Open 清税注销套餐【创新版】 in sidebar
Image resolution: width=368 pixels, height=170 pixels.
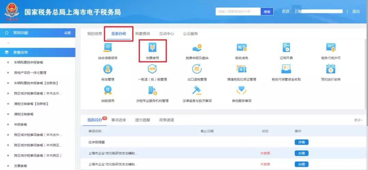coord(31,104)
